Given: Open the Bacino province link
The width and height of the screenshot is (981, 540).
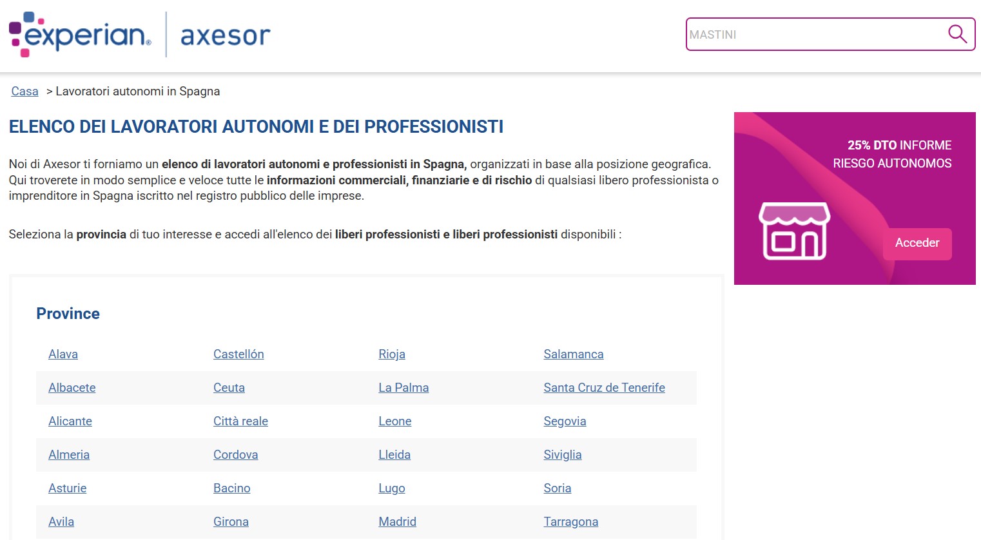Looking at the screenshot, I should (232, 488).
